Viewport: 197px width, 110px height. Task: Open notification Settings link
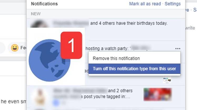(x=173, y=4)
